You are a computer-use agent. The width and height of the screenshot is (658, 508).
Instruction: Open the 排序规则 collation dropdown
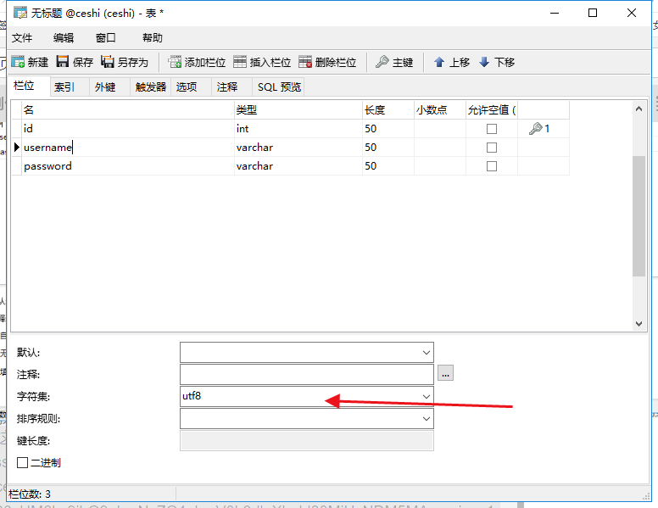pyautogui.click(x=427, y=419)
